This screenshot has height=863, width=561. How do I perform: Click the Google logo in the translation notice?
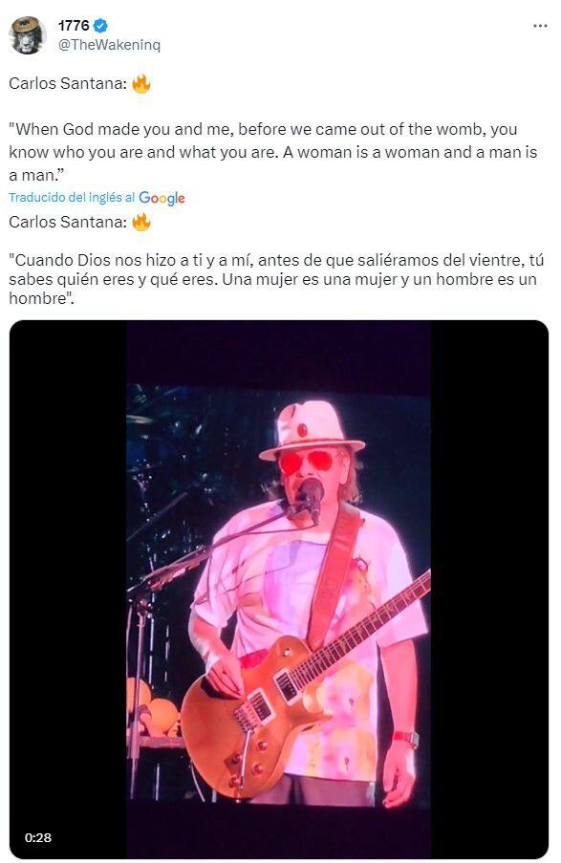tap(162, 198)
